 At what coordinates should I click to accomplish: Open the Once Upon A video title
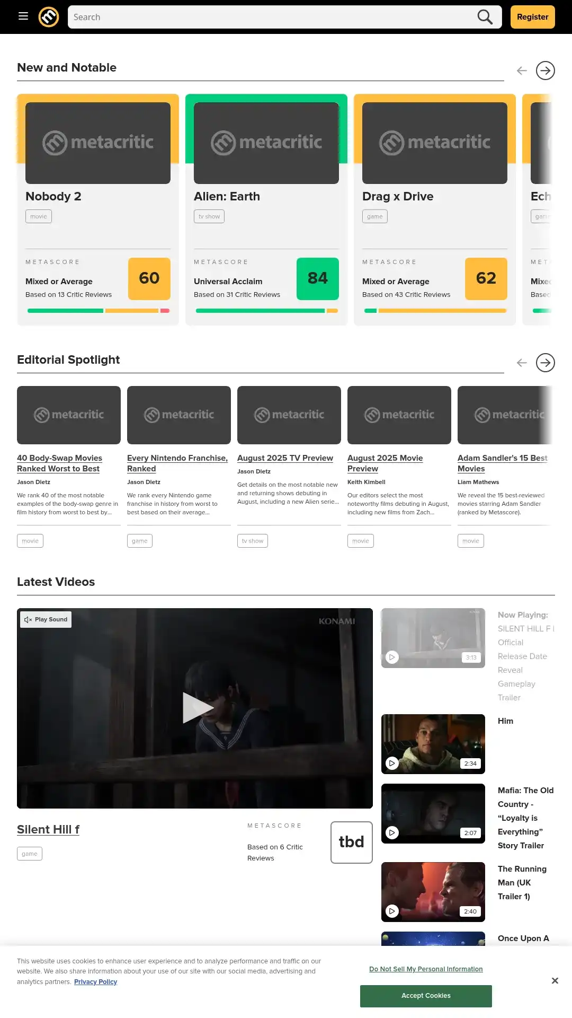(x=523, y=938)
